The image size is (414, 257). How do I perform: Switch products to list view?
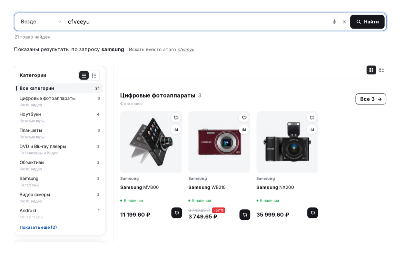click(x=381, y=70)
